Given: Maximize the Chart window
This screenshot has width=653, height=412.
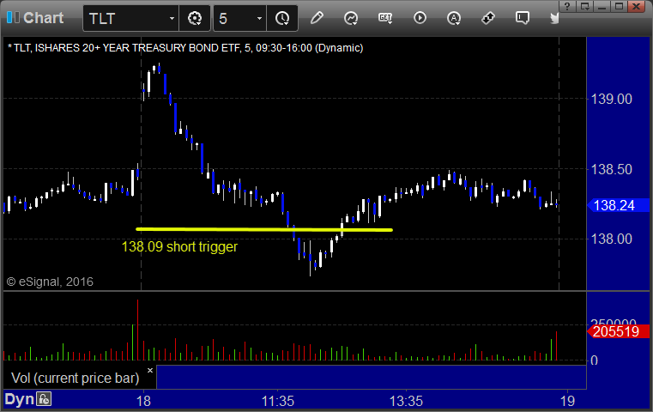Looking at the screenshot, I should (x=620, y=6).
